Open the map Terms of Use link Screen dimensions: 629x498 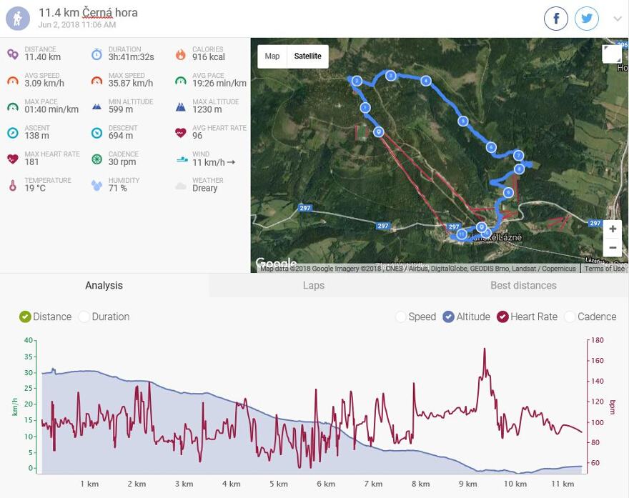click(x=604, y=269)
